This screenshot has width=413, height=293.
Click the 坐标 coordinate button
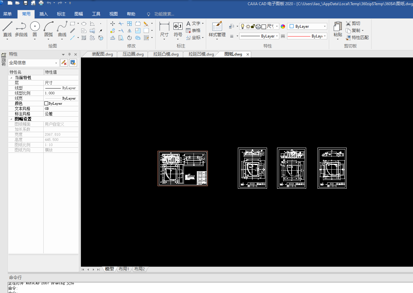click(195, 37)
